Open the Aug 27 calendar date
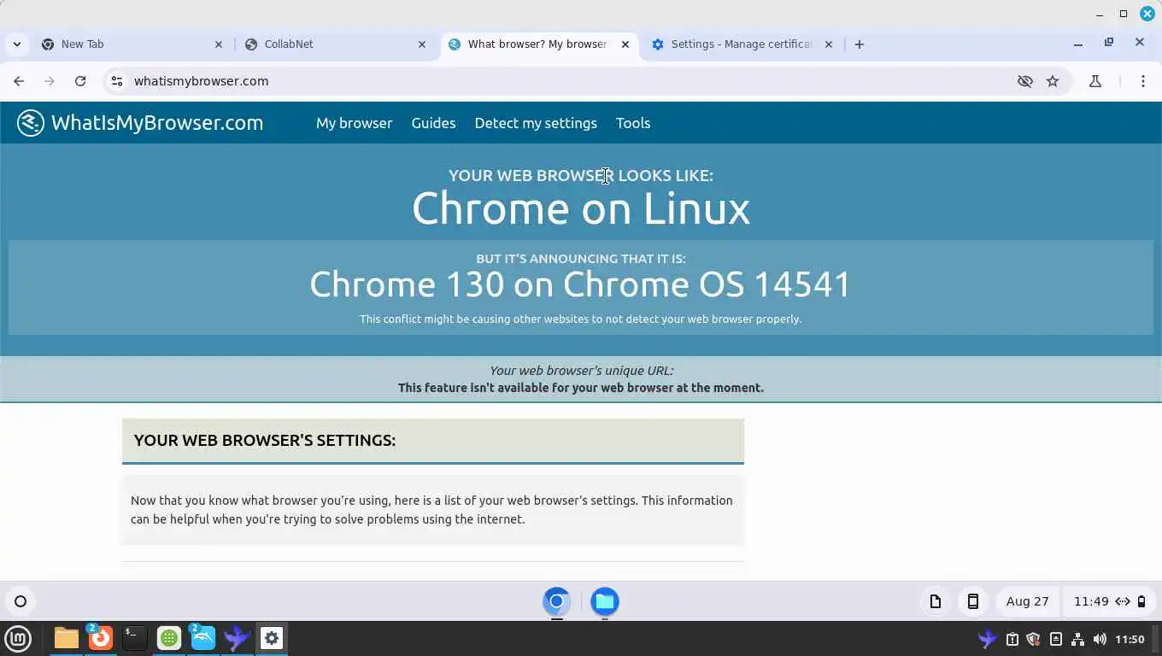 tap(1027, 601)
